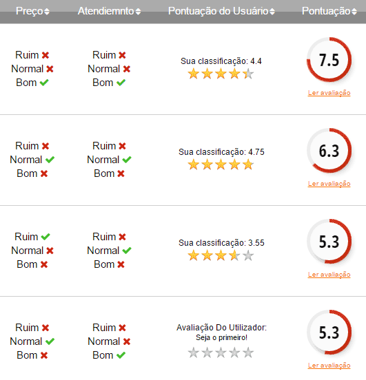Sort by Preço using its arrow icon
This screenshot has width=366, height=380.
click(x=47, y=12)
